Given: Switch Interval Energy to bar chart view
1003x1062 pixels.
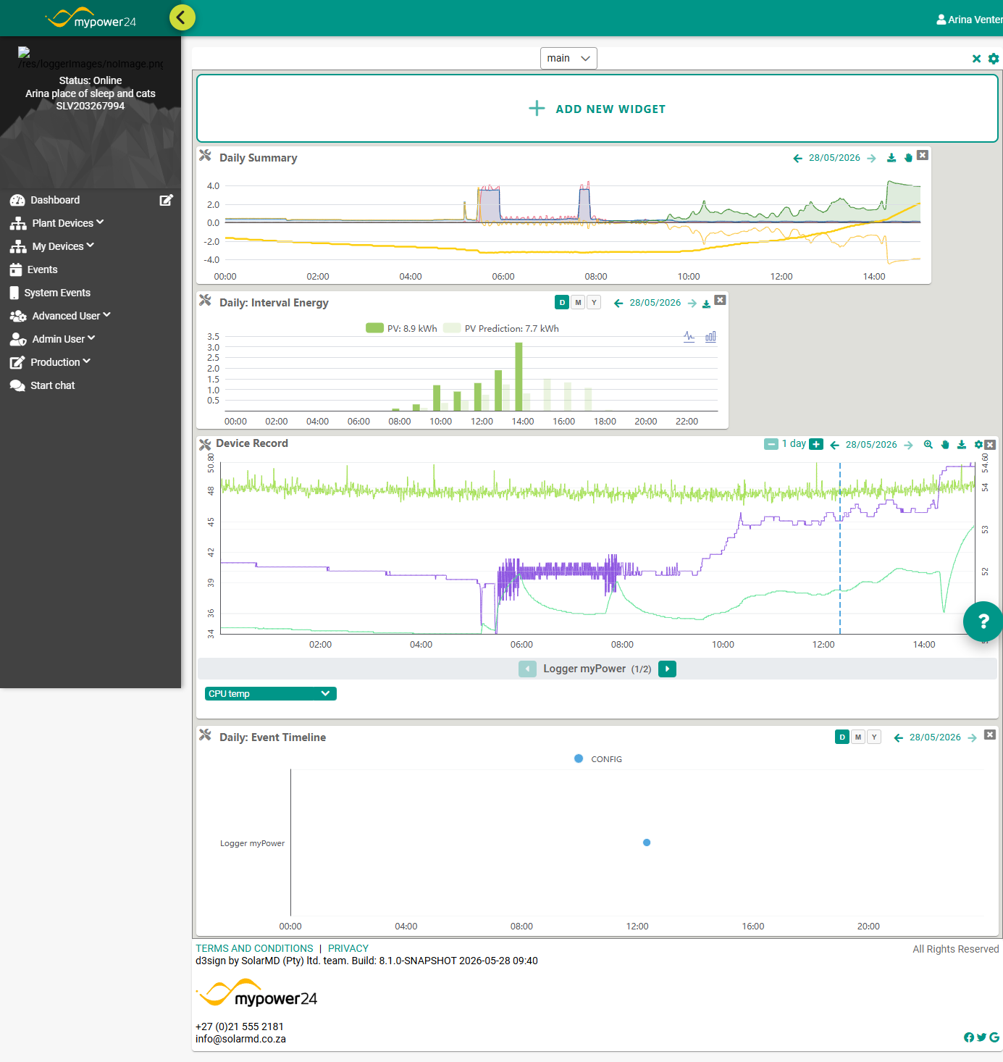Looking at the screenshot, I should tap(710, 337).
